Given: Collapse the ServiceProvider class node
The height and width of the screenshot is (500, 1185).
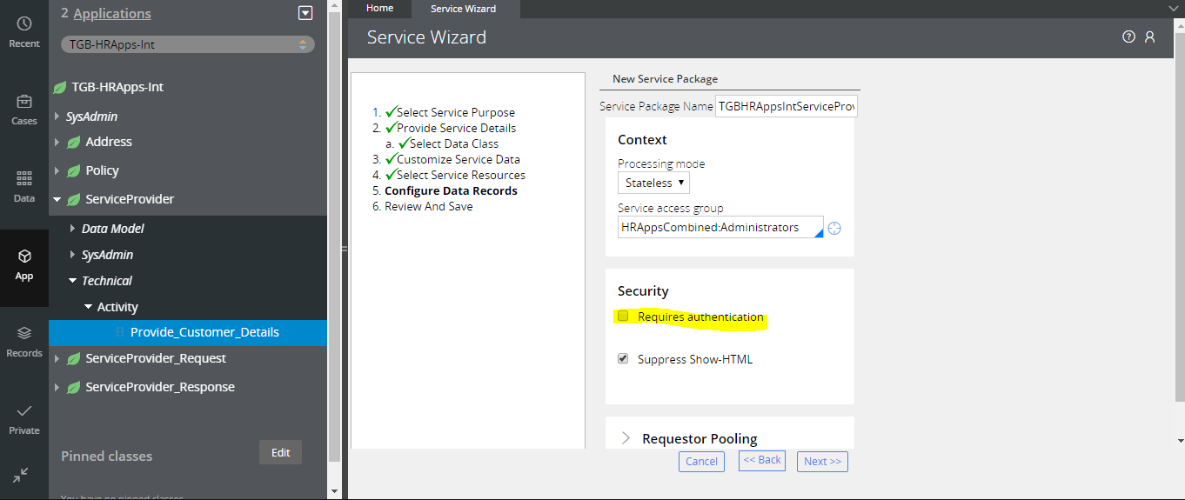Looking at the screenshot, I should tap(57, 199).
